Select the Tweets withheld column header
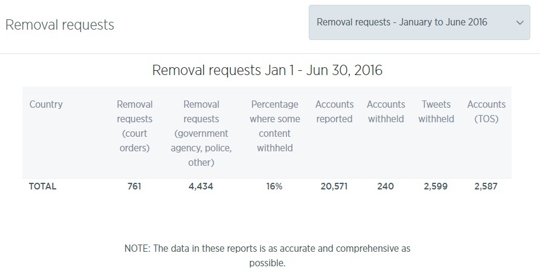 coord(436,111)
